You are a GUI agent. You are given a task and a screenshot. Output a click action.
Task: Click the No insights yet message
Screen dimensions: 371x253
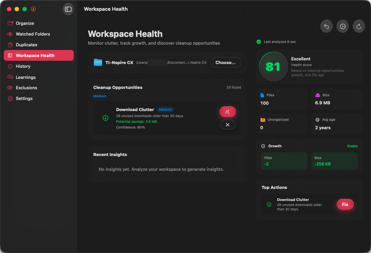pyautogui.click(x=161, y=169)
